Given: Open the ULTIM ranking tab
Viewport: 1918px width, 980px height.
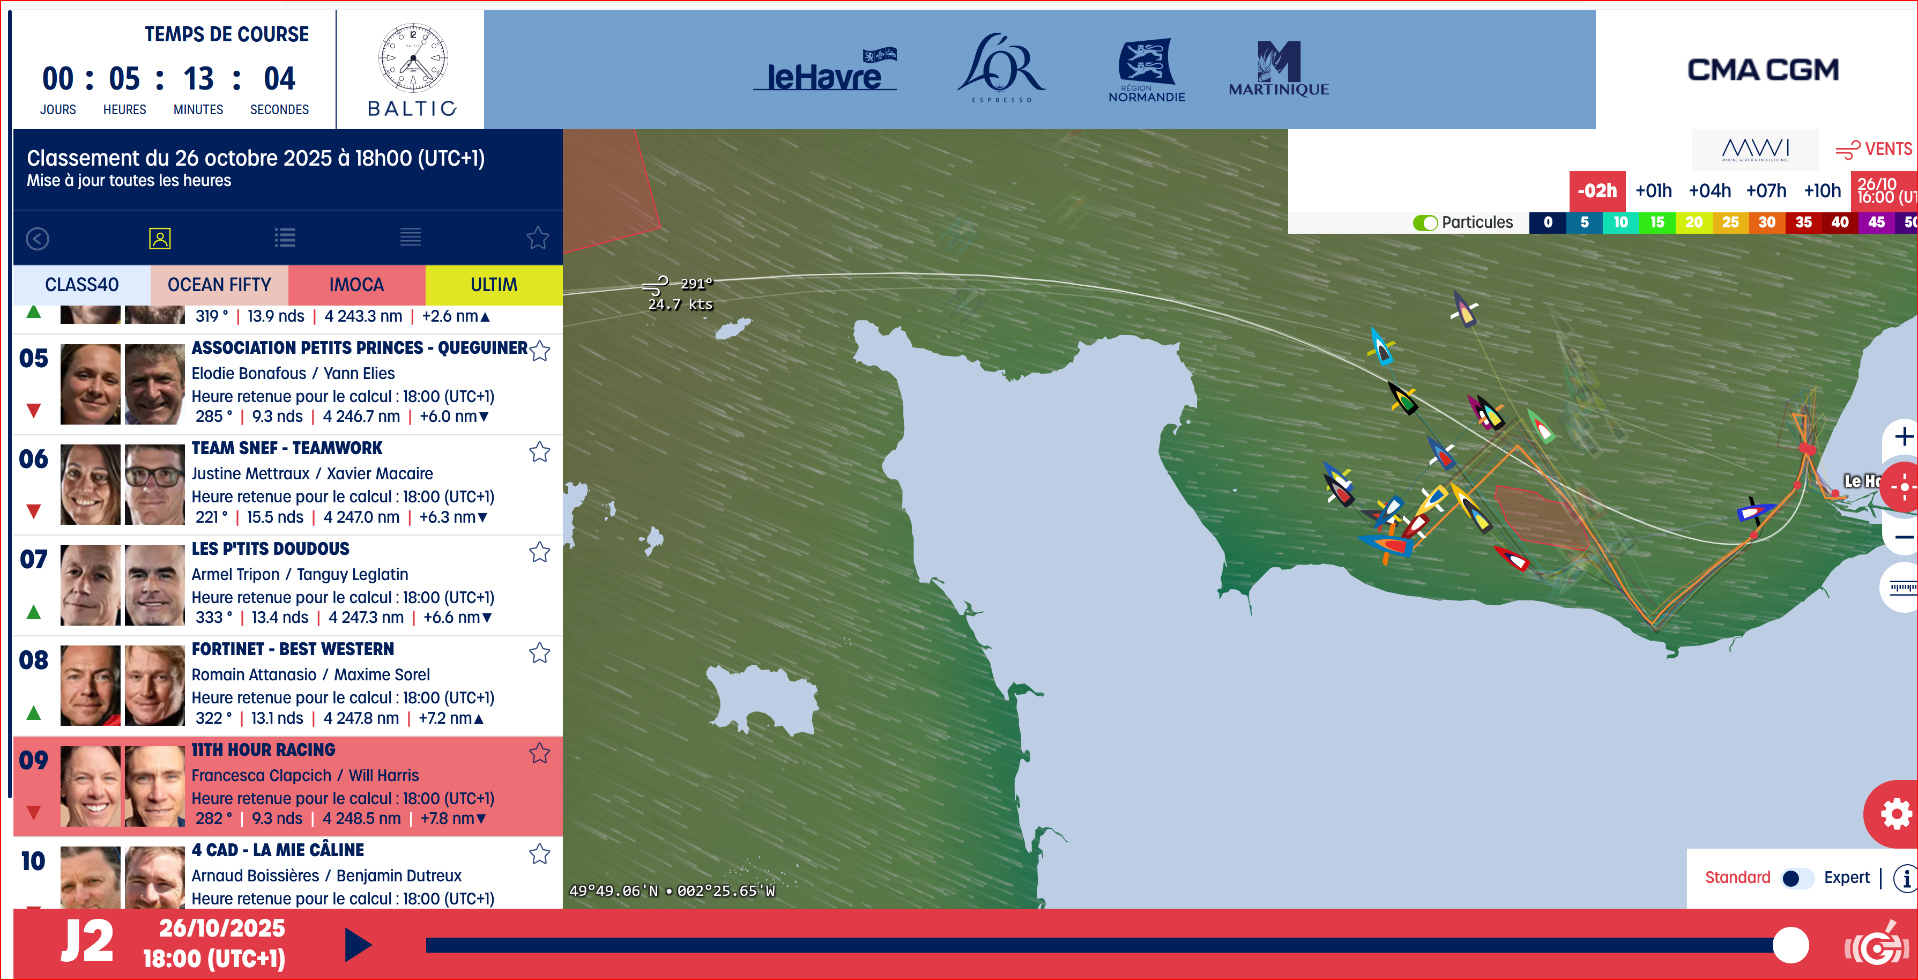Looking at the screenshot, I should (494, 285).
